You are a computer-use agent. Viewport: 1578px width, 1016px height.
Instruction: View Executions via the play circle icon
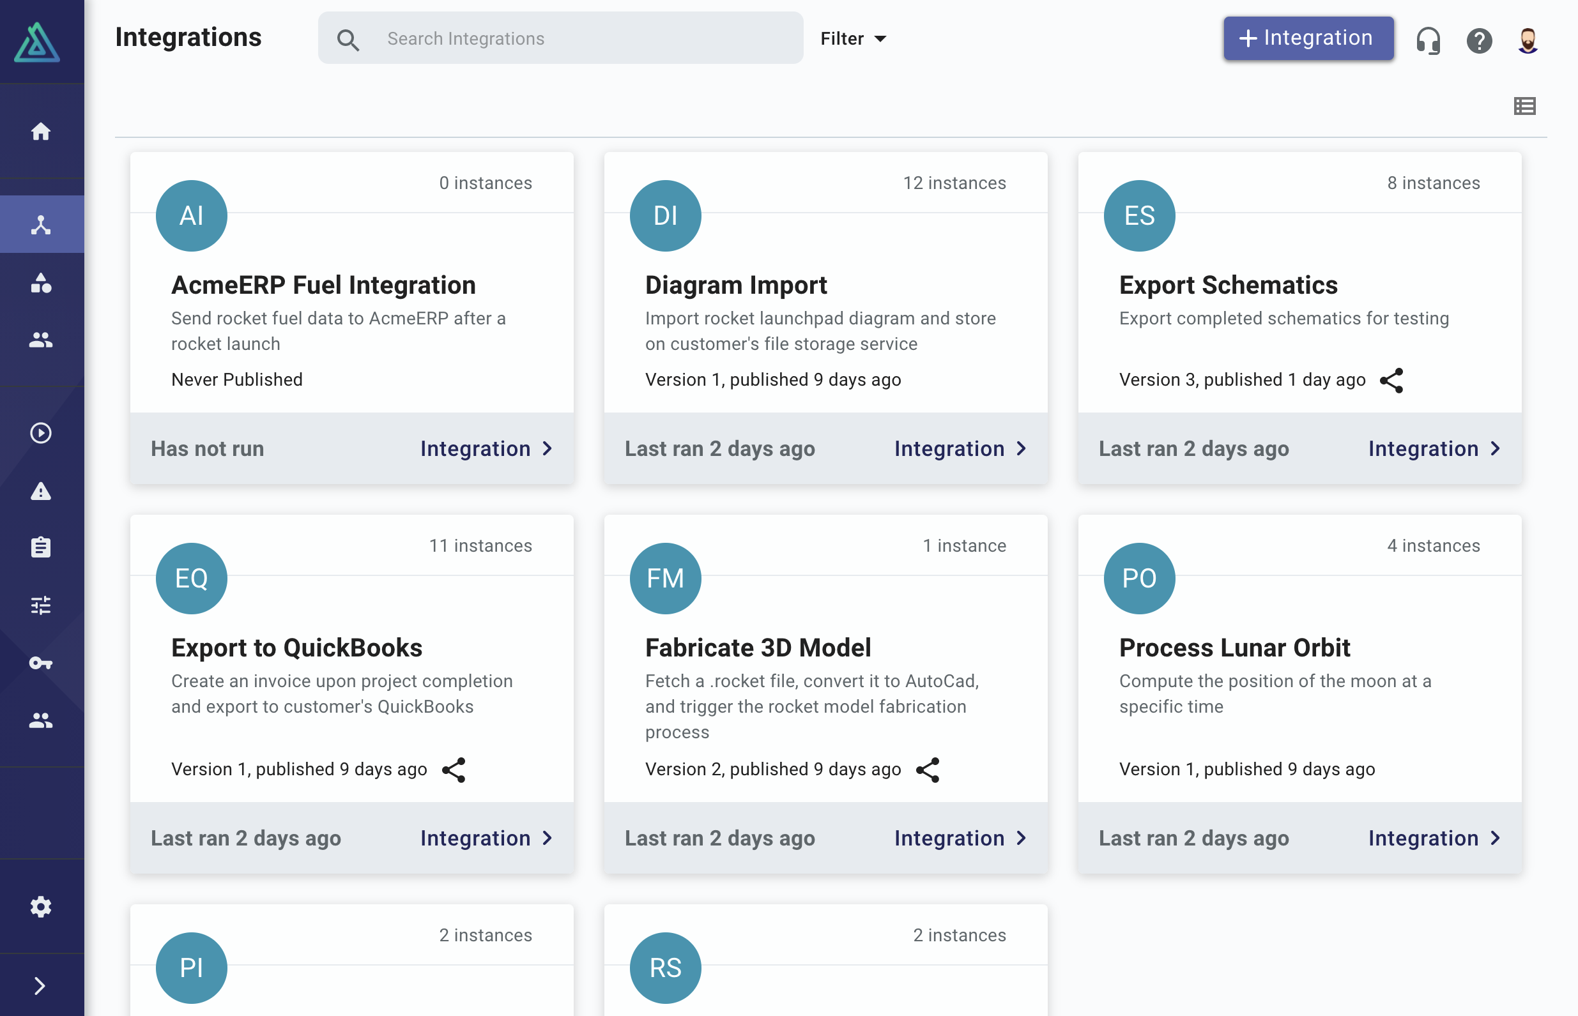[x=42, y=434]
